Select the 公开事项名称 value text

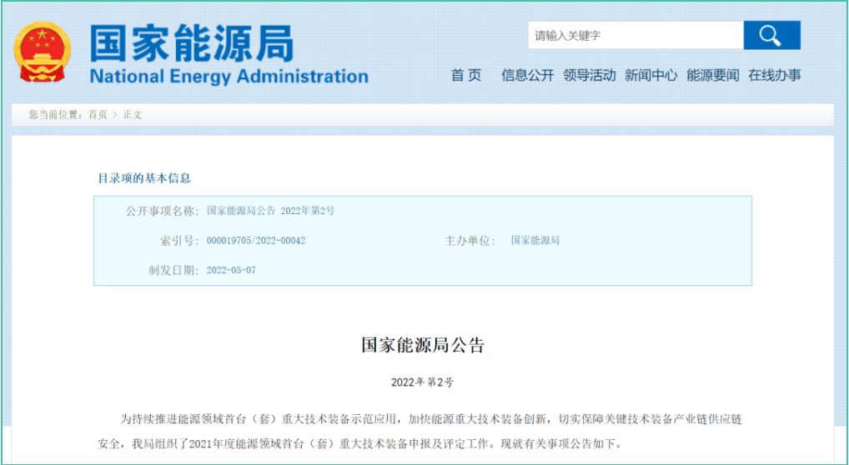click(270, 211)
